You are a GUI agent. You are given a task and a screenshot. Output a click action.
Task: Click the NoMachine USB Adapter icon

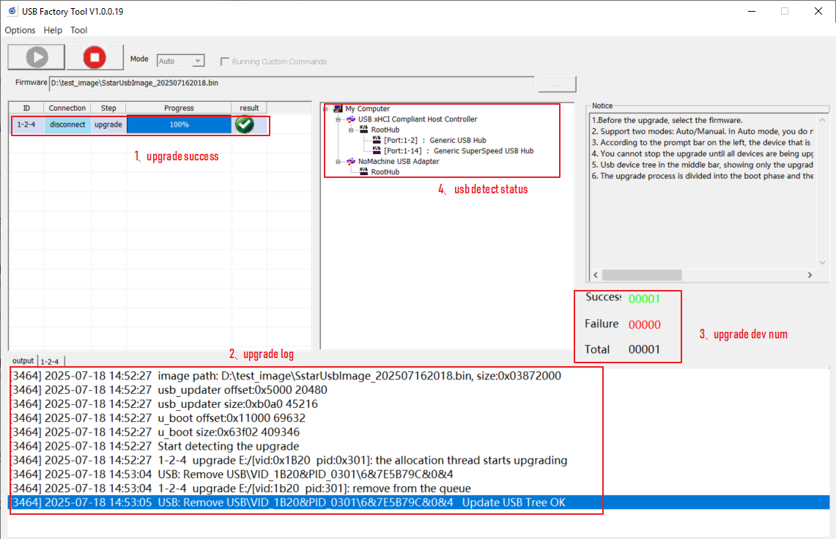click(350, 161)
